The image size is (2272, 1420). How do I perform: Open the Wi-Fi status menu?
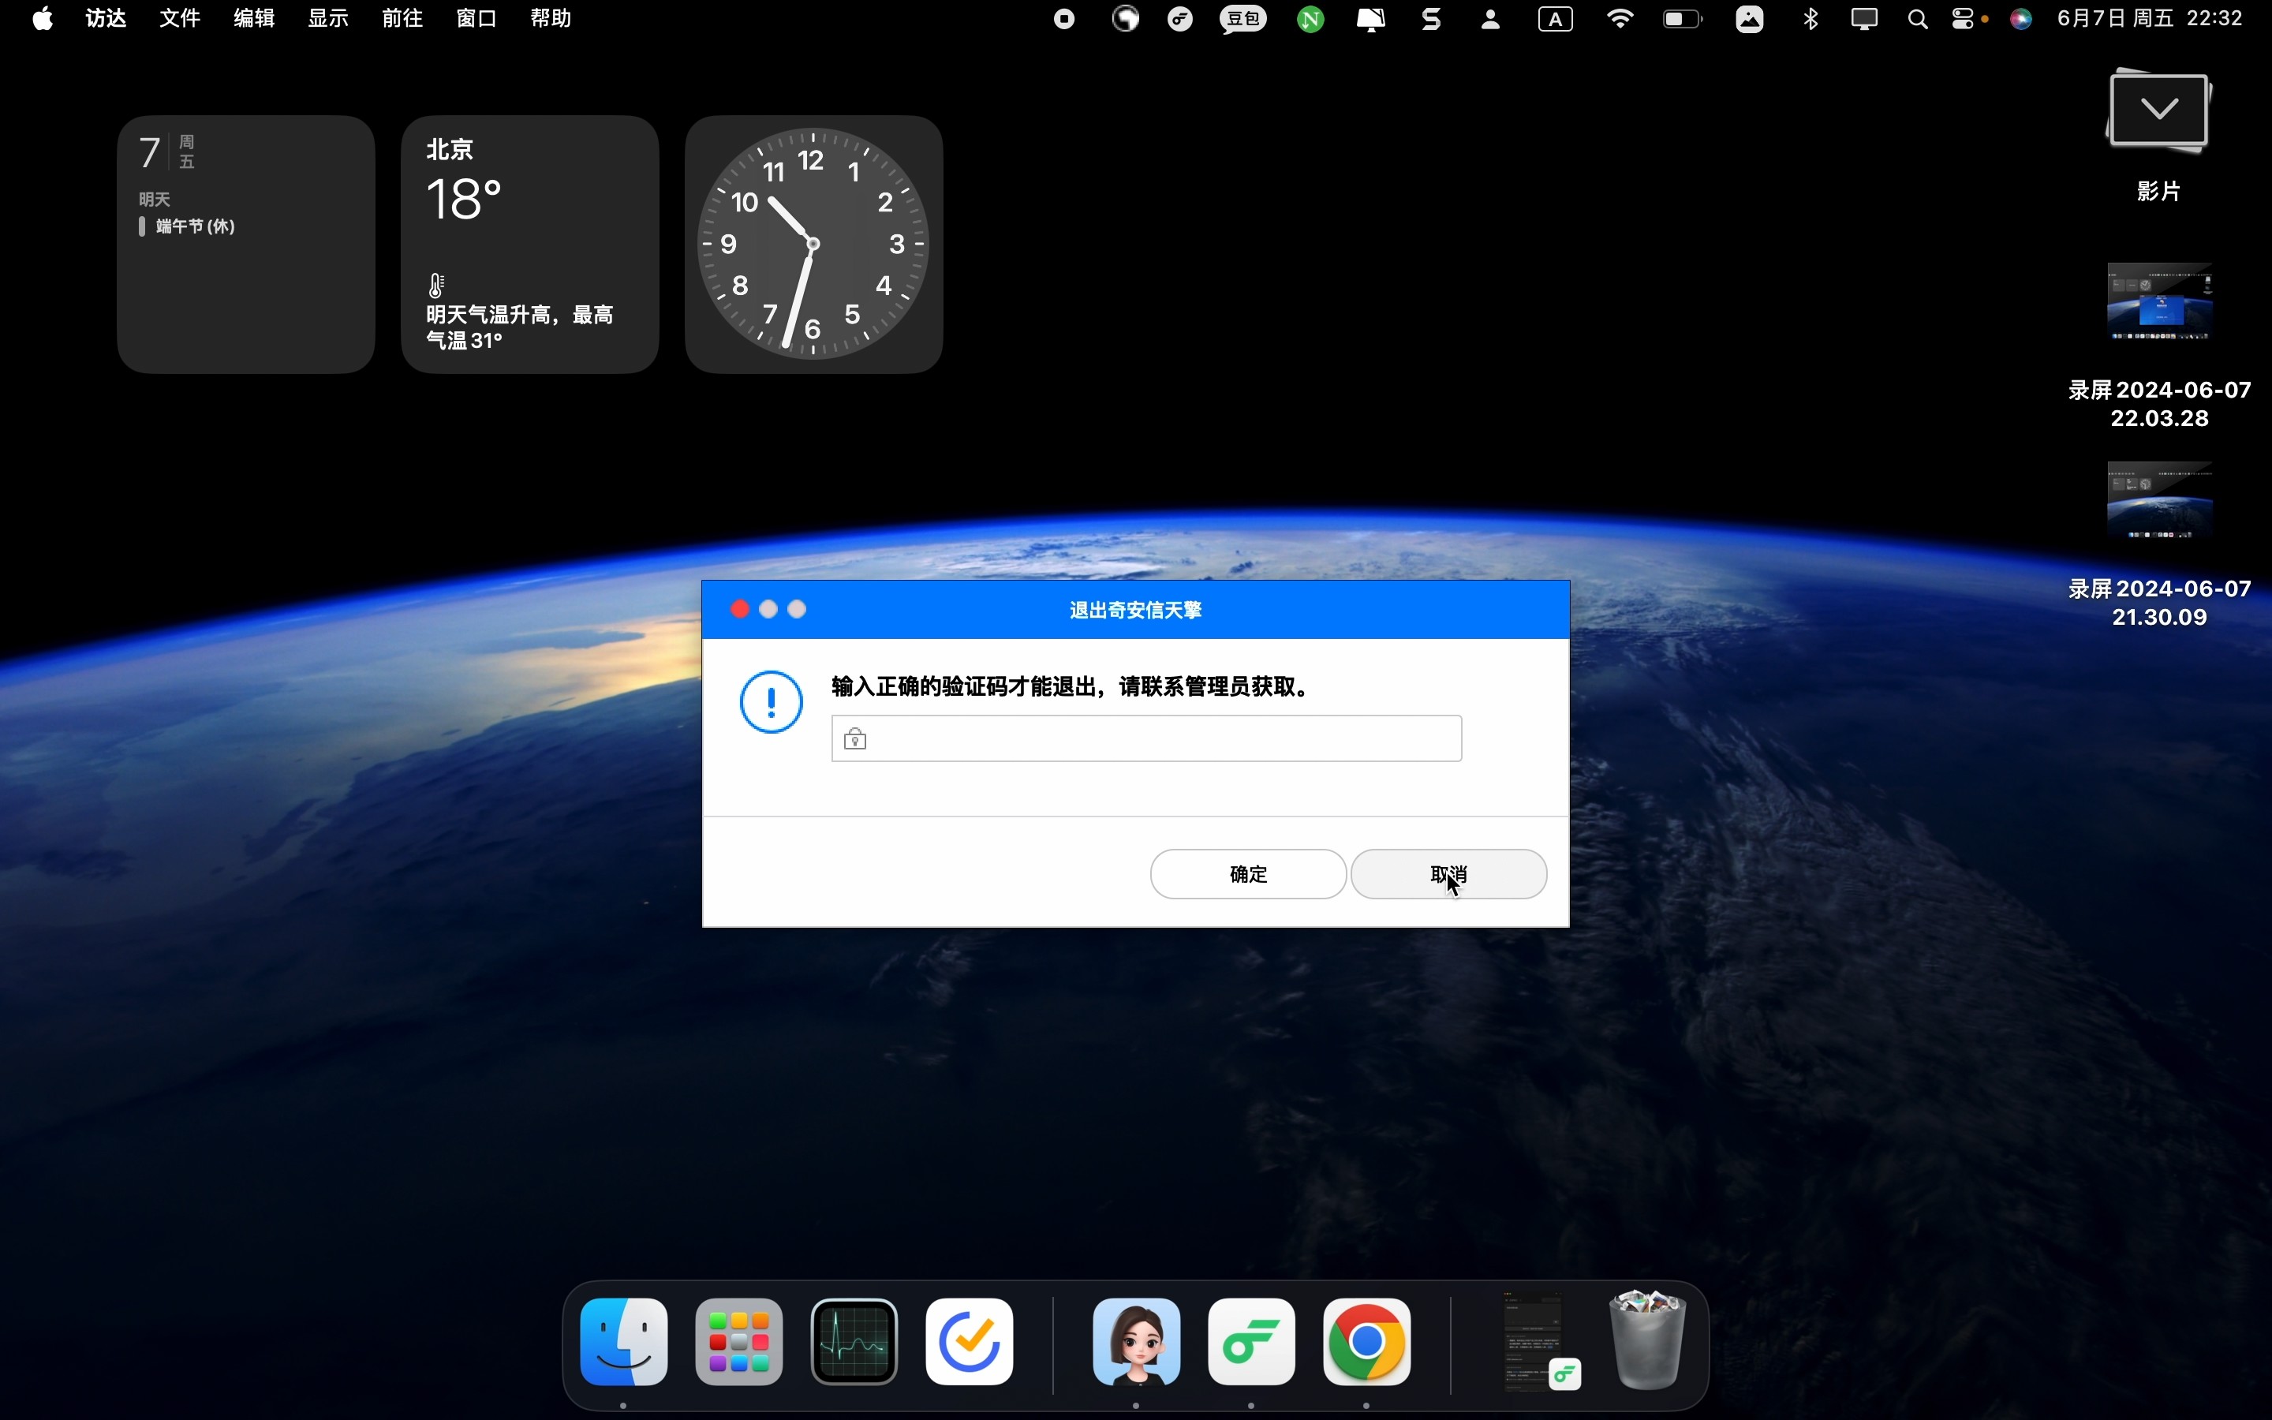click(x=1620, y=19)
